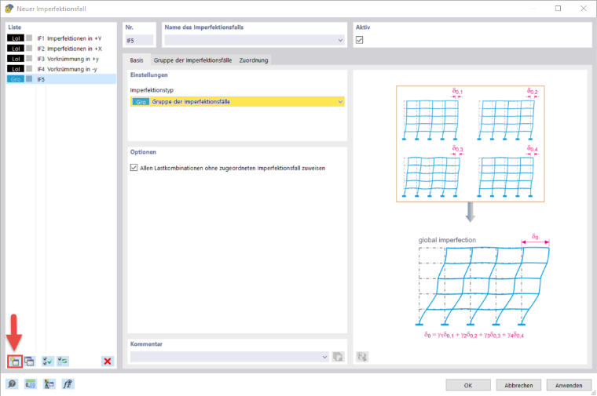
Task: Select the IF5 list row
Action: [61, 79]
